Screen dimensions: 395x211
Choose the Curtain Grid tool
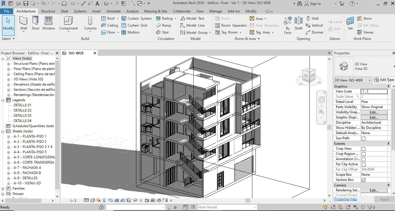coord(134,25)
